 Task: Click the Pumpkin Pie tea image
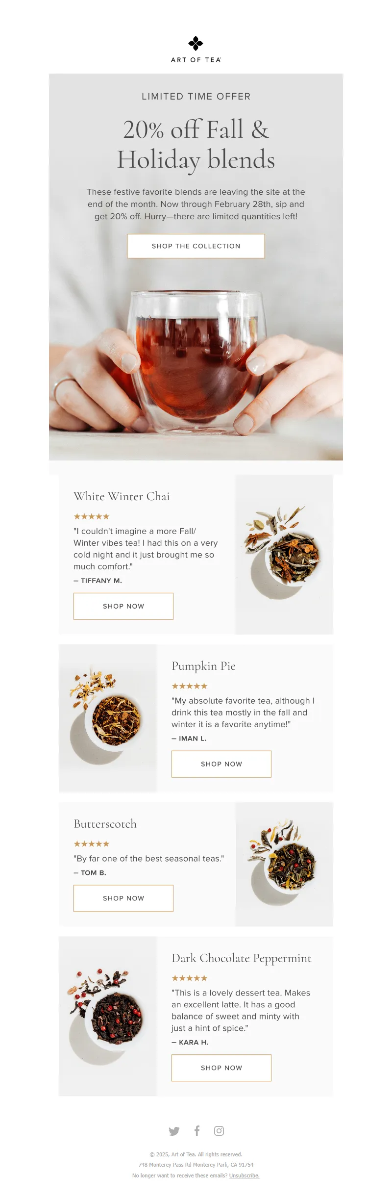[108, 718]
